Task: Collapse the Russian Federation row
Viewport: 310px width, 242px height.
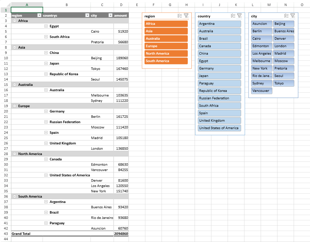Action: click(46, 122)
